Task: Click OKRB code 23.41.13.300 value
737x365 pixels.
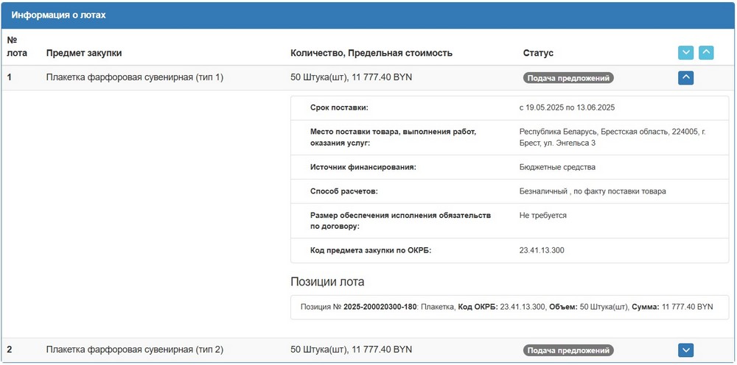Action: click(x=542, y=250)
